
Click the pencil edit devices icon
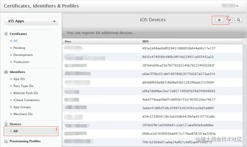coord(229,20)
